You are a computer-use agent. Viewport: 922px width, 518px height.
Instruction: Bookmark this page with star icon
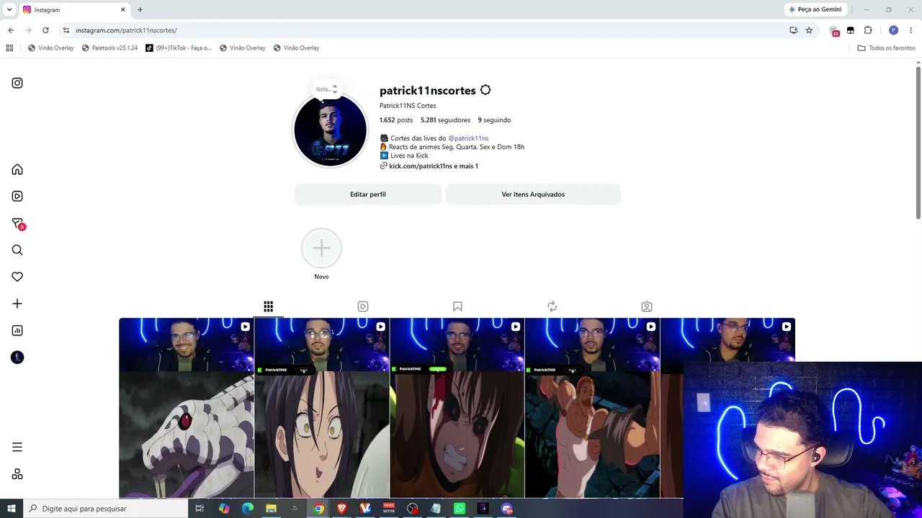tap(809, 30)
